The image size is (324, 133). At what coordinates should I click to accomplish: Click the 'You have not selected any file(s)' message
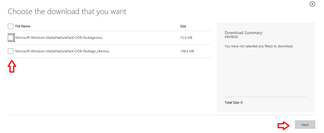click(x=259, y=46)
